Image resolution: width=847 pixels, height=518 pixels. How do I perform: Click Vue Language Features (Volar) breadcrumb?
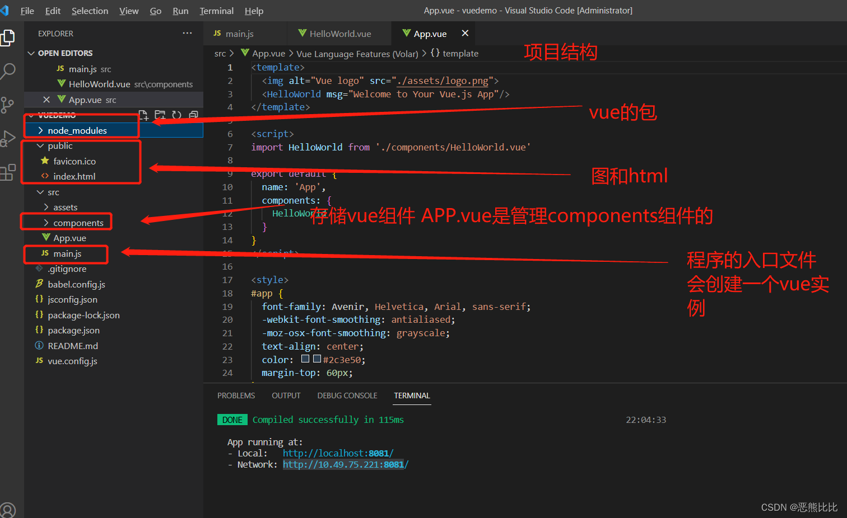click(x=357, y=54)
